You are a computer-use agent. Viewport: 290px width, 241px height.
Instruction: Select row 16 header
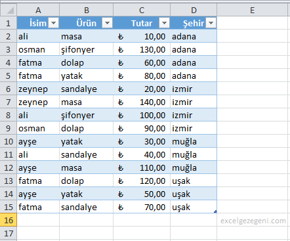(9, 220)
